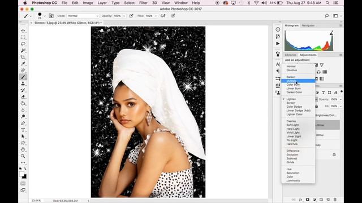
Task: Expand layer Fill dropdown arrow
Action: coord(341,107)
